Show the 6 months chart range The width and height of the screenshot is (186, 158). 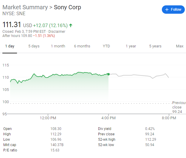(82, 46)
